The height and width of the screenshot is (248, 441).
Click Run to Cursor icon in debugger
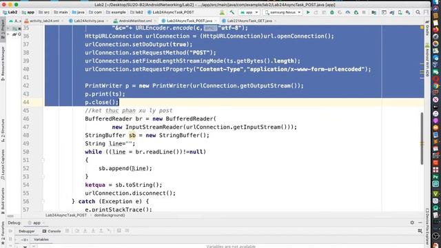point(109,231)
